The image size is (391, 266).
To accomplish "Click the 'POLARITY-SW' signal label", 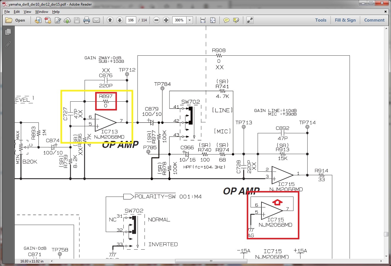I will 155,197.
